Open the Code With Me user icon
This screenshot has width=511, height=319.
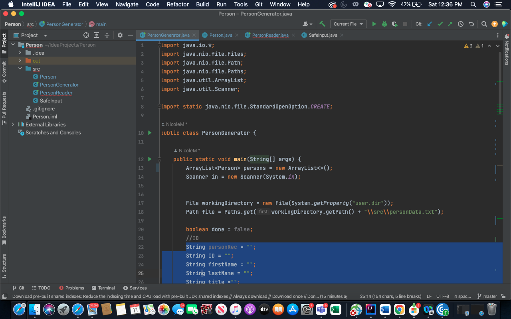[307, 24]
